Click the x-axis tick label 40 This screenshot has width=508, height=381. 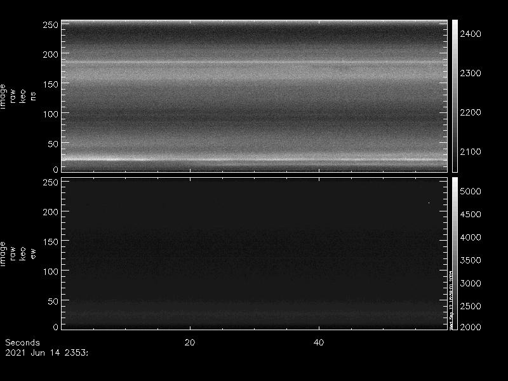click(319, 342)
